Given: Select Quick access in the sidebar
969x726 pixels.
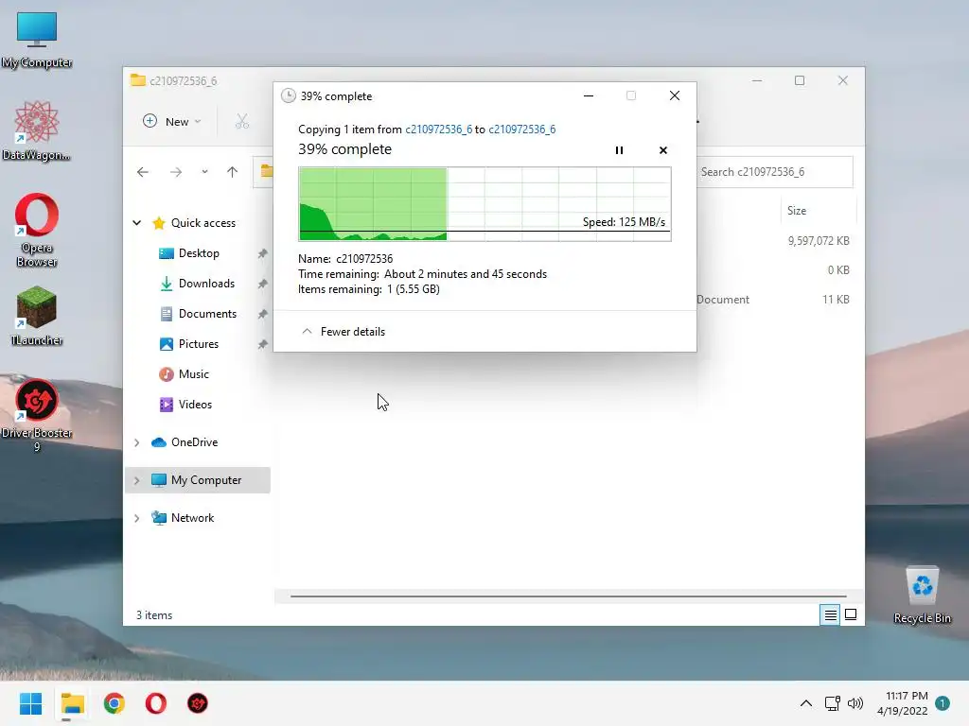Looking at the screenshot, I should click(x=203, y=223).
